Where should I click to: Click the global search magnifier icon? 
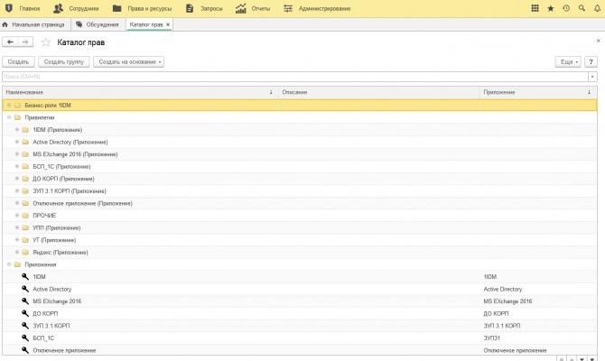582,8
